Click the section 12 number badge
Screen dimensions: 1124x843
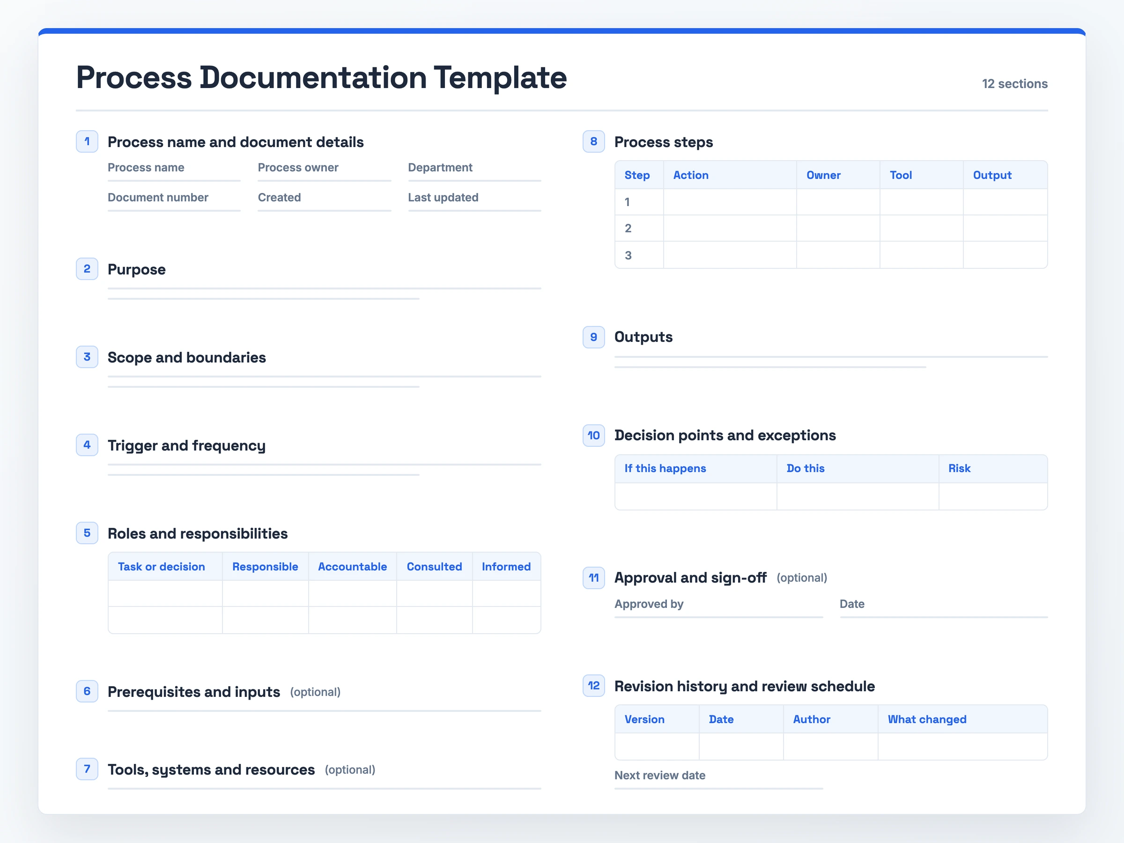click(x=593, y=686)
